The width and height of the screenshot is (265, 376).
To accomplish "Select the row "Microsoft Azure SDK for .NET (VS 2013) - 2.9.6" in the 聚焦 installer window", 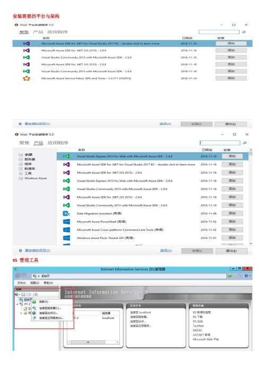I will [132, 64].
